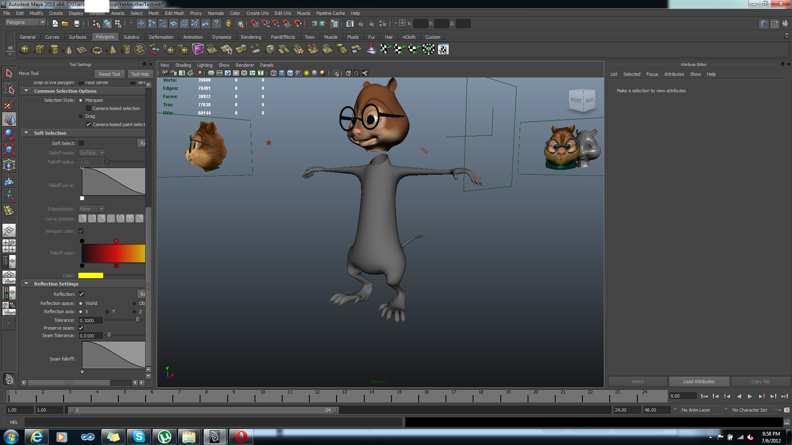
Task: Select the Lasso tool in toolbox
Action: 9,89
